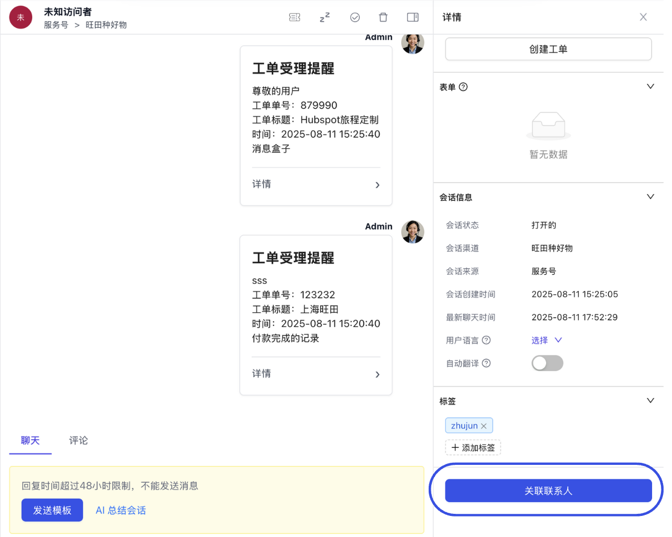Collapse the 标签 section
The image size is (672, 537).
click(650, 400)
